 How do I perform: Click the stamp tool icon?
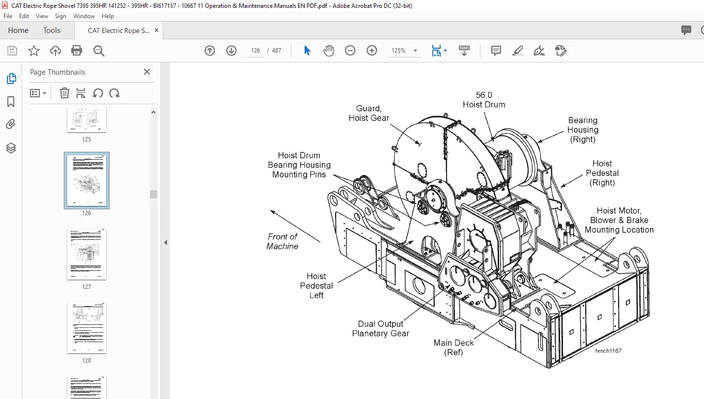click(x=561, y=51)
